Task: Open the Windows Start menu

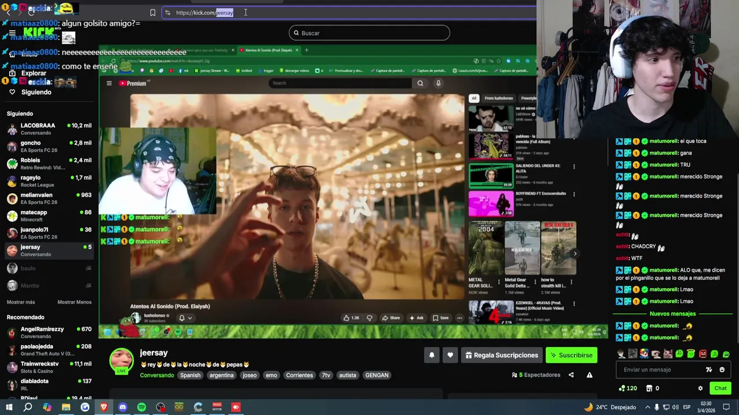Action: coord(9,407)
